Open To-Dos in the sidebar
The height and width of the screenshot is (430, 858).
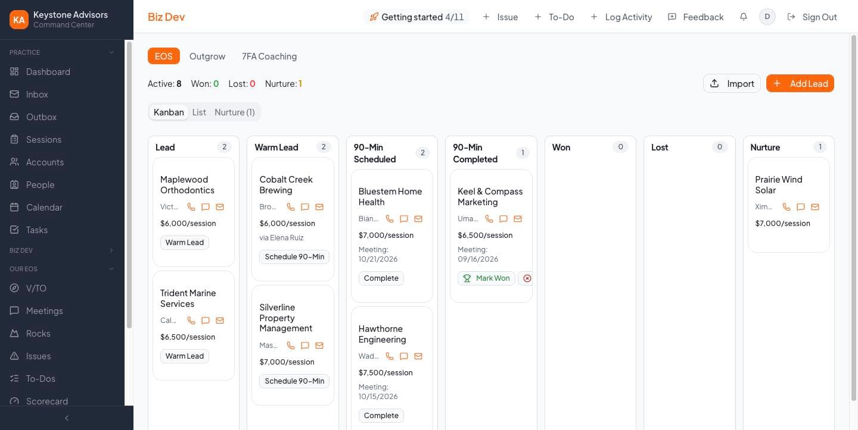[62, 378]
